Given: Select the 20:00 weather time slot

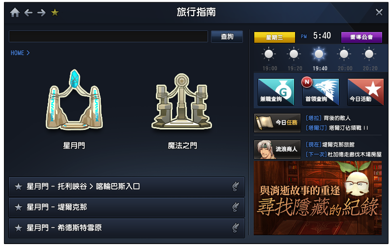Looking at the screenshot, I should (344, 59).
